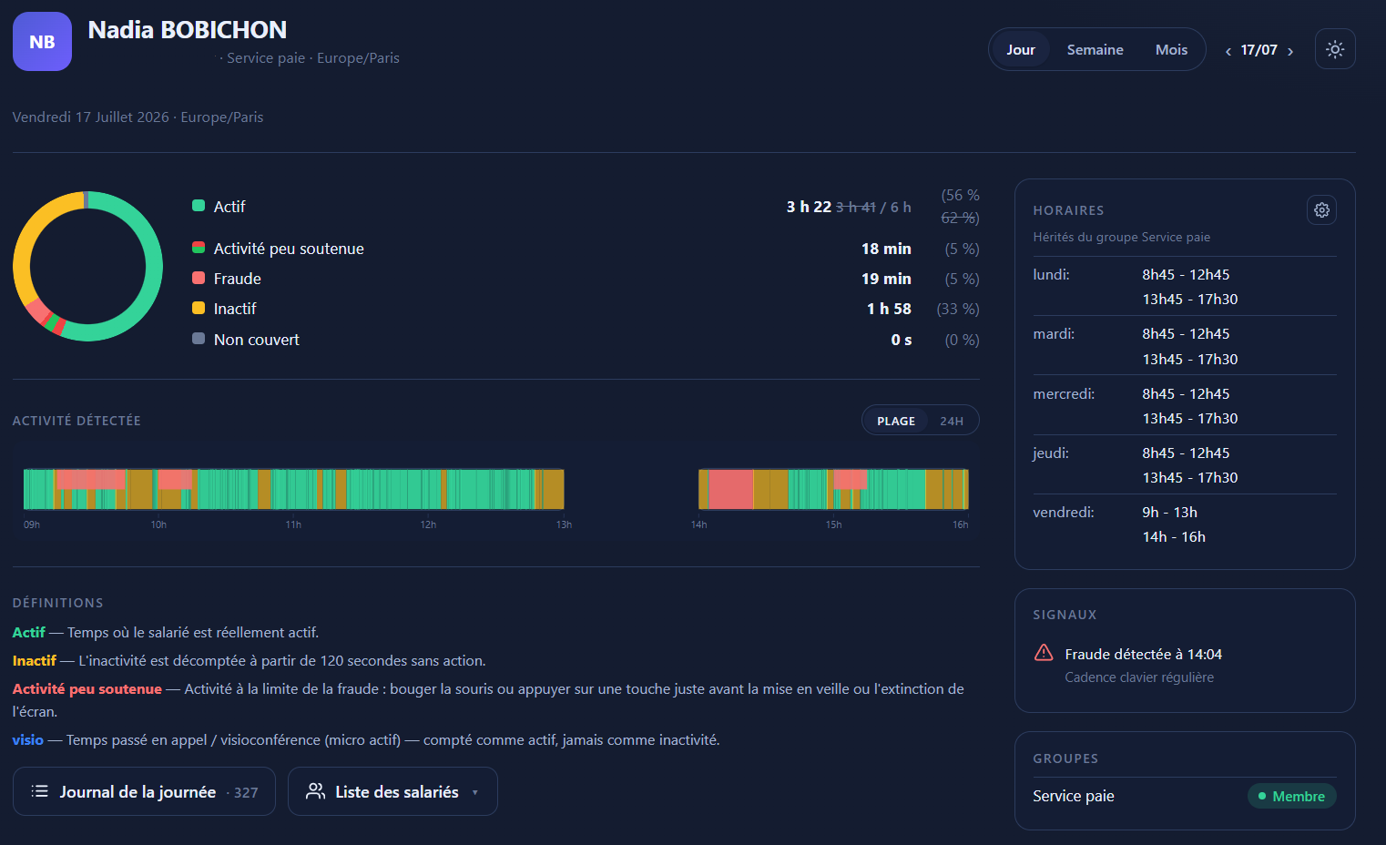1386x845 pixels.
Task: Click 'Hérités du groupe Service paie' text
Action: pos(1122,237)
